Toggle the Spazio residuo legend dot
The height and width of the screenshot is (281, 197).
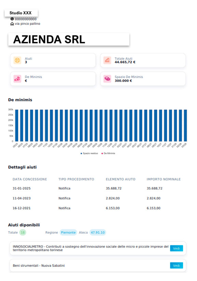click(x=81, y=154)
